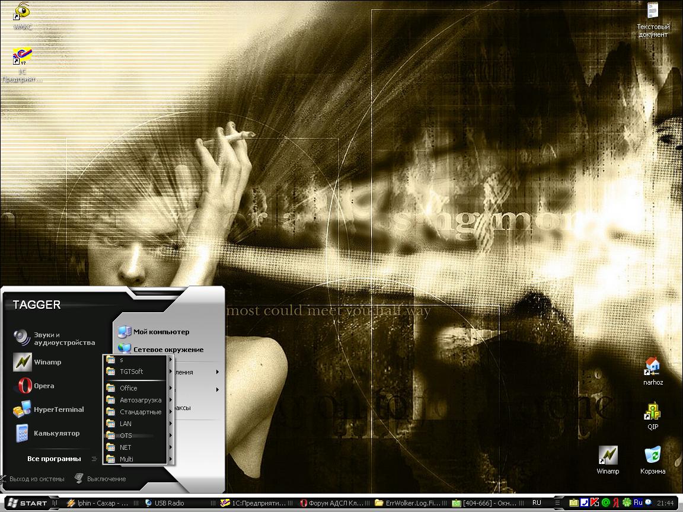Select the Текстовый документ desktop file
The height and width of the screenshot is (512, 683).
(653, 19)
